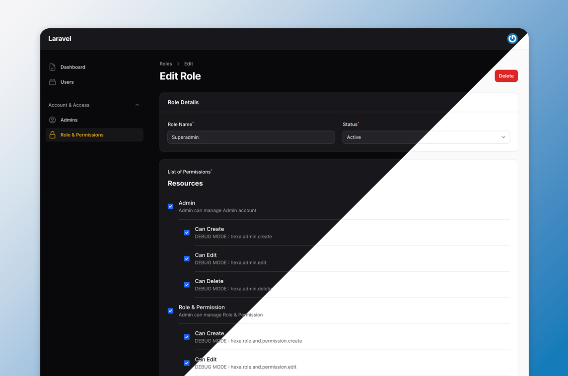Screen dimensions: 568x376
Task: Click the Role Details section header
Action: pyautogui.click(x=183, y=102)
